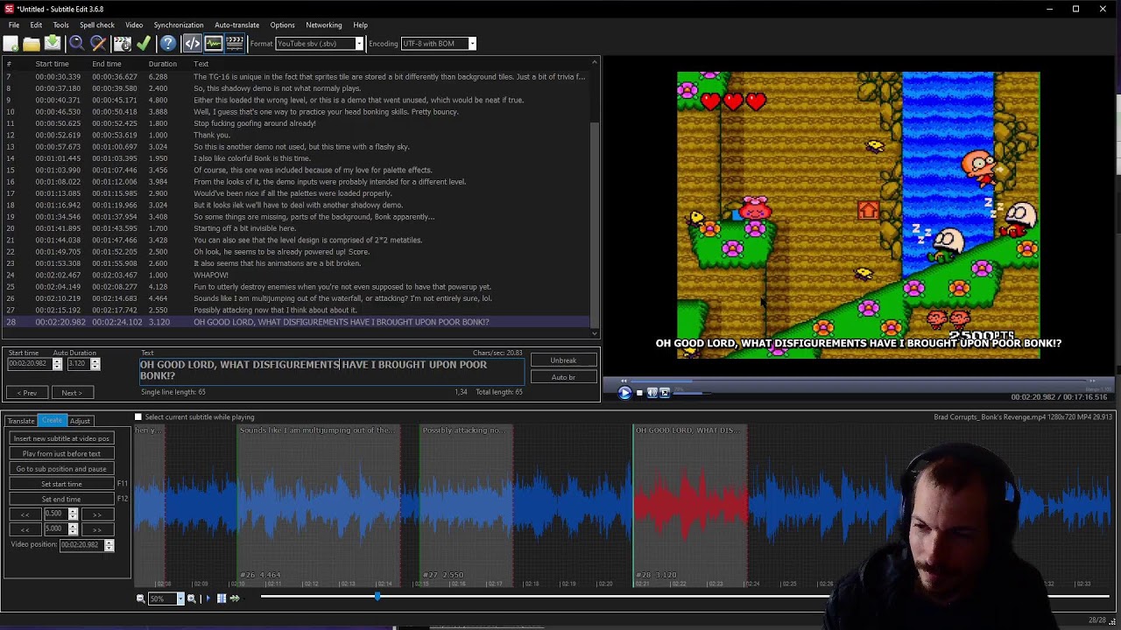The width and height of the screenshot is (1121, 630).
Task: Click Play from just before text
Action: pos(61,453)
